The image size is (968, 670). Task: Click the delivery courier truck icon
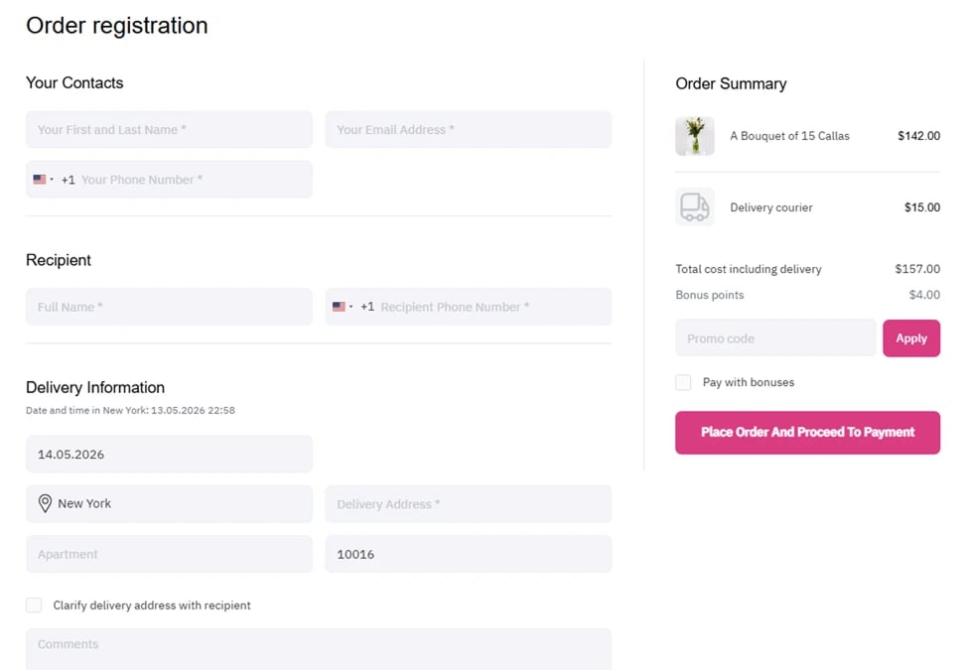(x=695, y=207)
